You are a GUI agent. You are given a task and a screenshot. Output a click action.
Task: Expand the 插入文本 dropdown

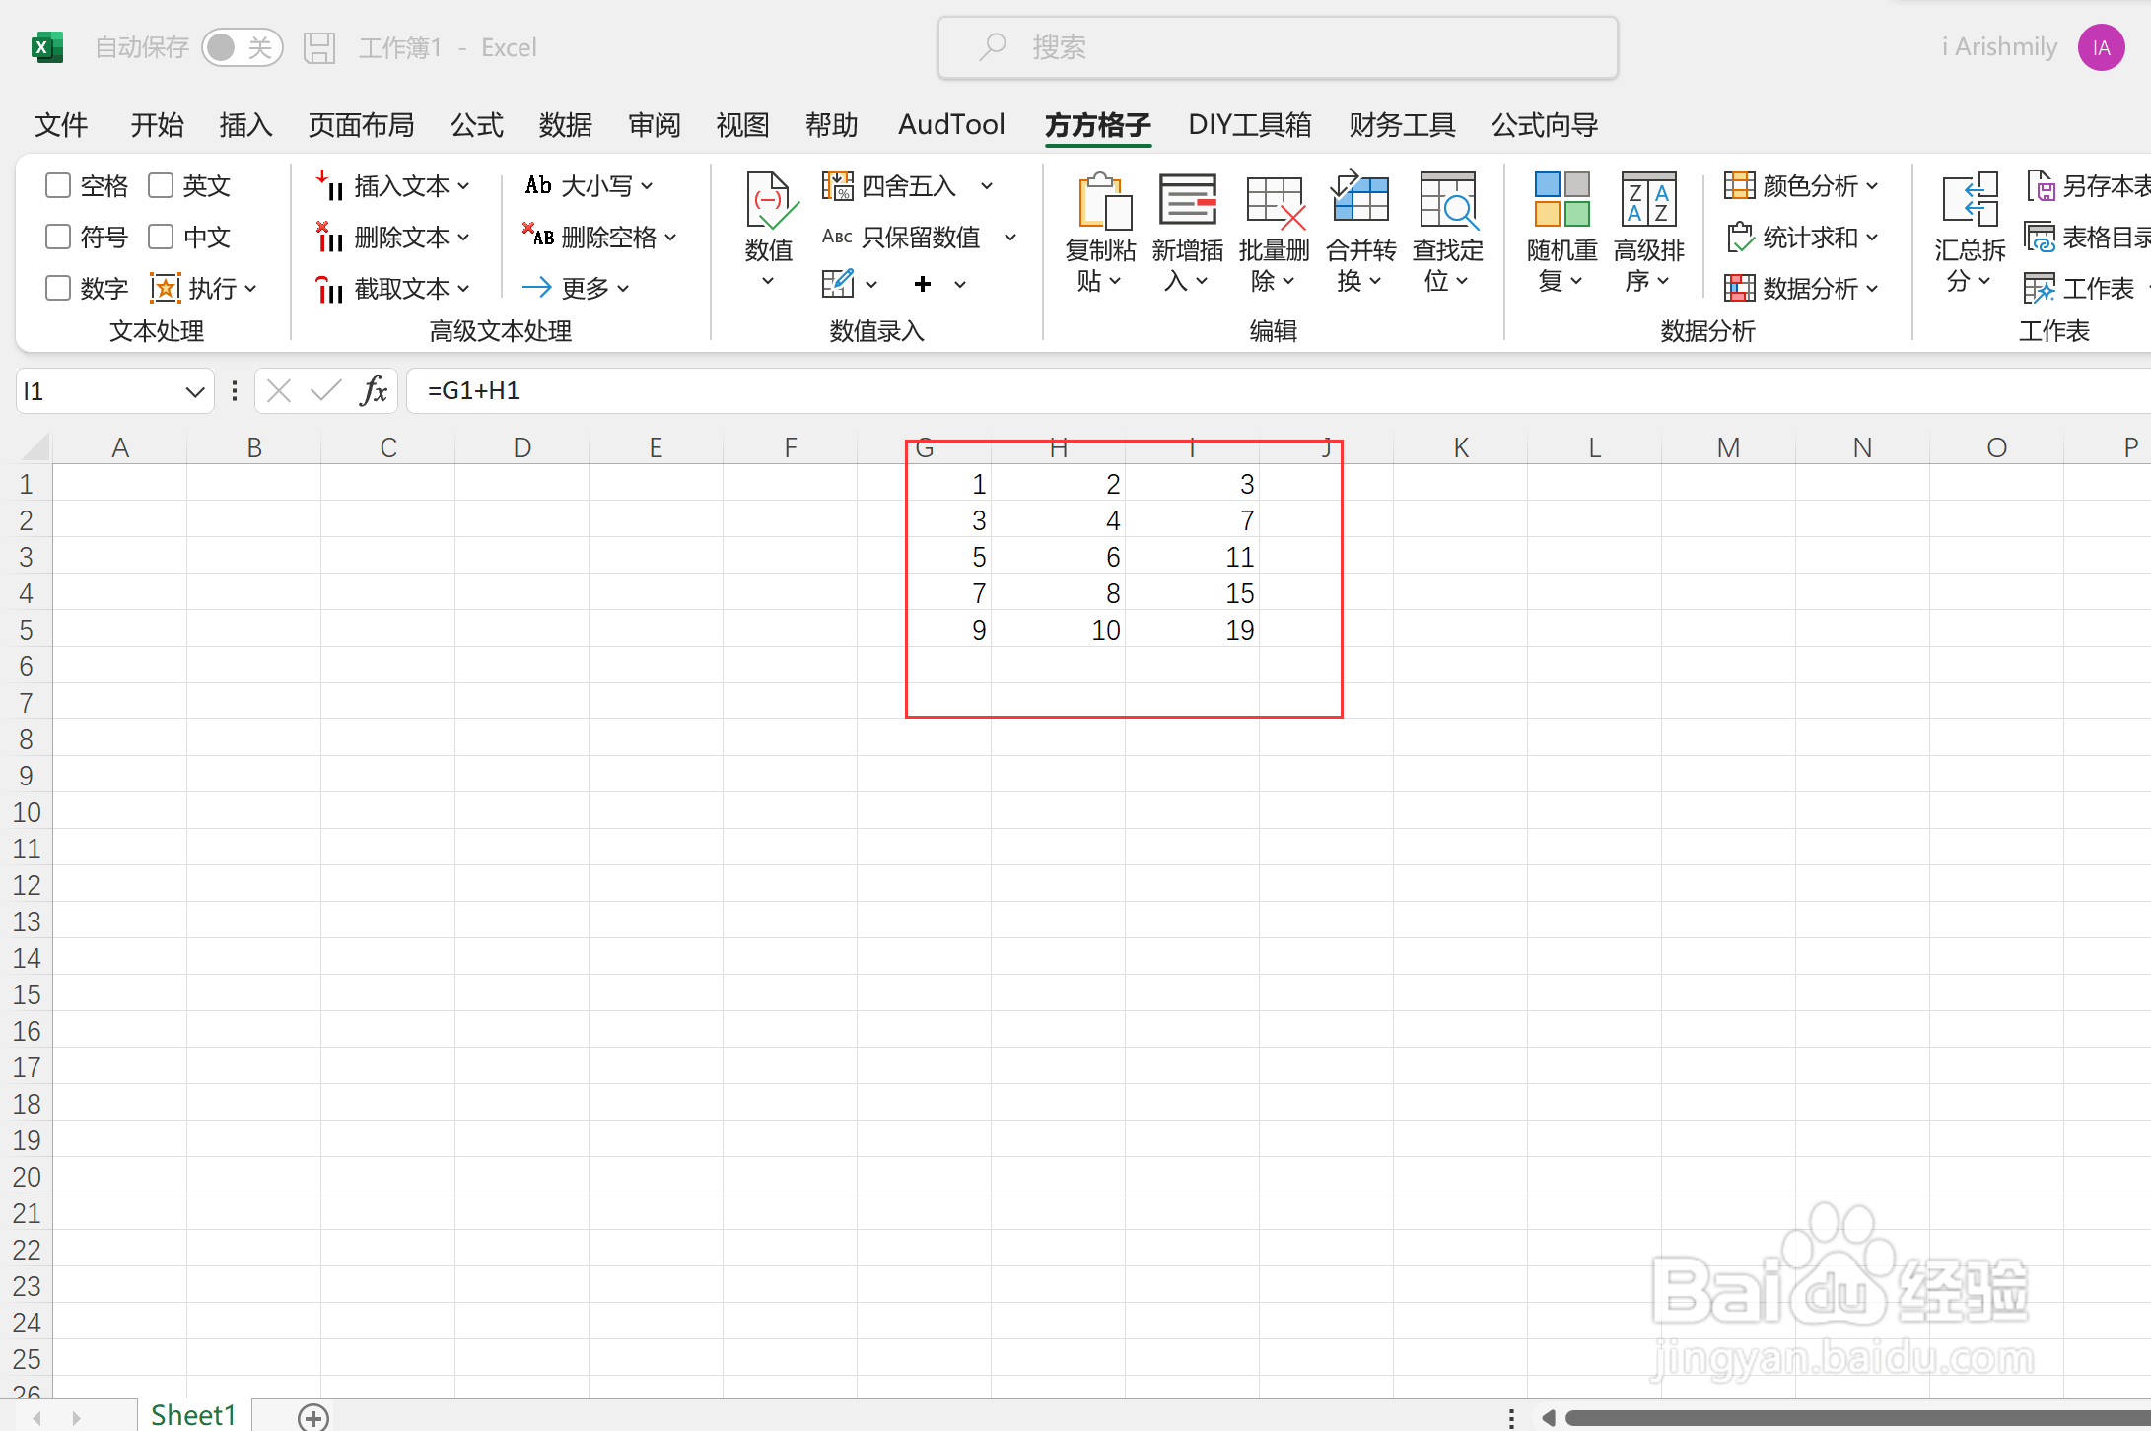[x=463, y=185]
